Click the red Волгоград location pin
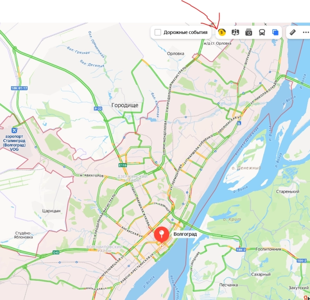310x300 pixels. [162, 235]
